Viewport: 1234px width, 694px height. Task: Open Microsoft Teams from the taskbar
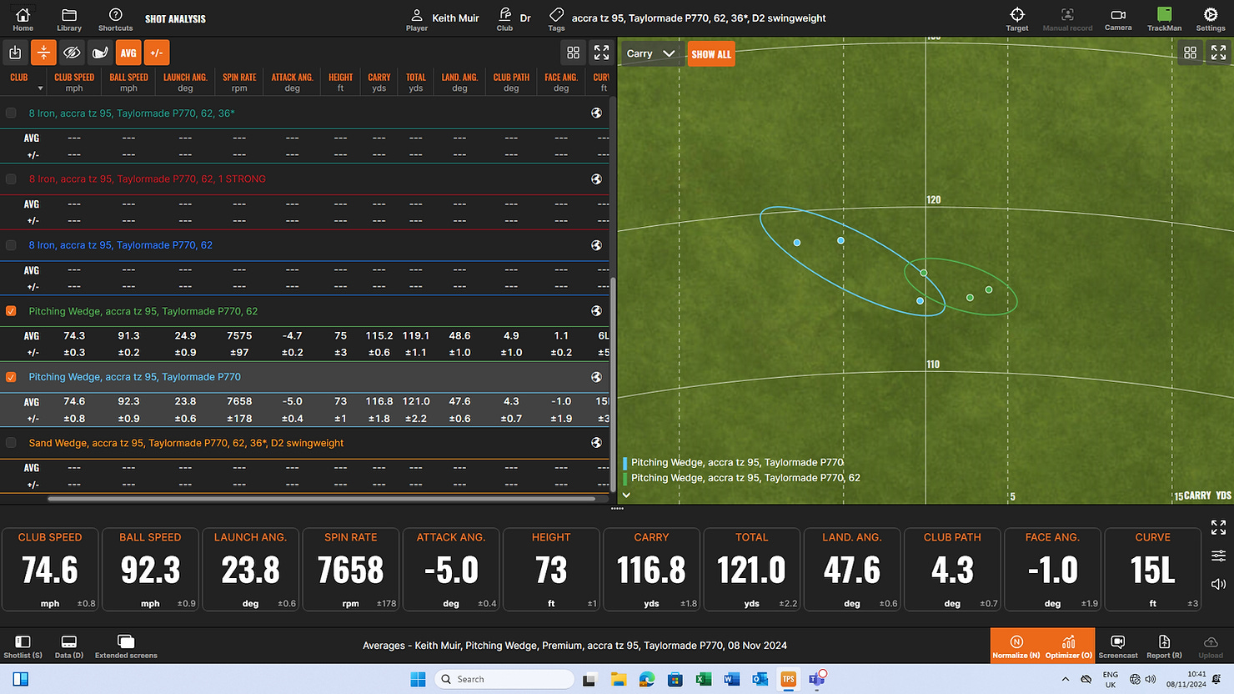click(817, 678)
